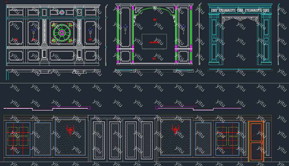Select the red UCS origin arrow marker
Viewport: 289px width, 166px height.
coord(7,2)
